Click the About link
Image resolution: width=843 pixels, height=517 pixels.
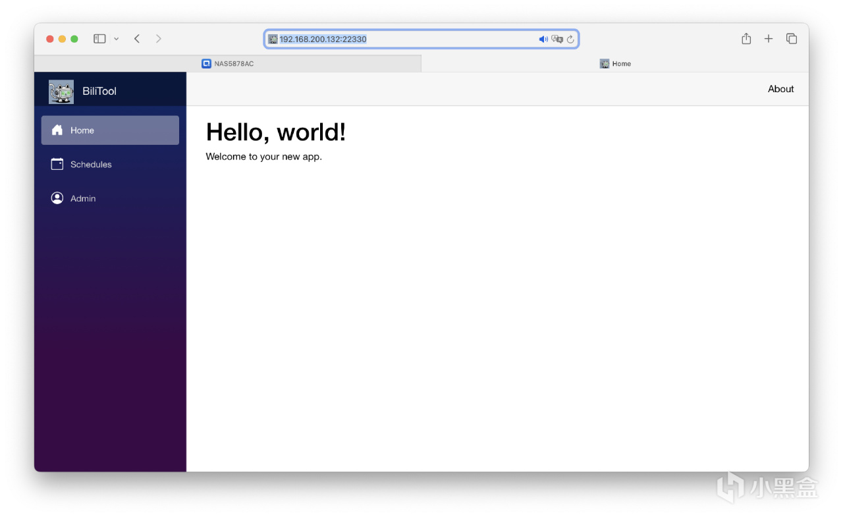point(780,89)
